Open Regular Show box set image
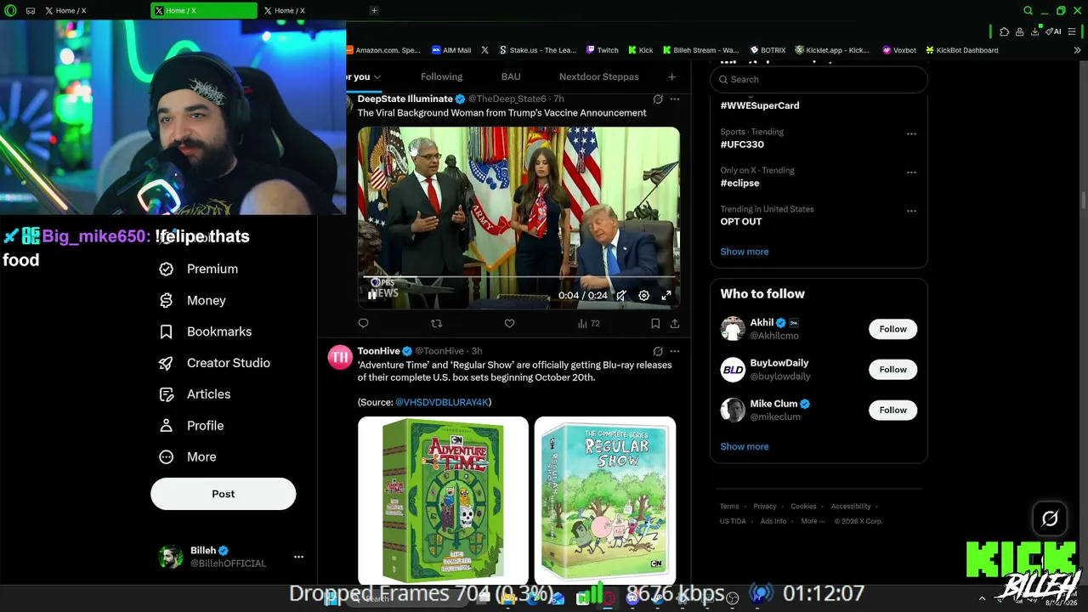This screenshot has width=1088, height=612. pos(605,500)
